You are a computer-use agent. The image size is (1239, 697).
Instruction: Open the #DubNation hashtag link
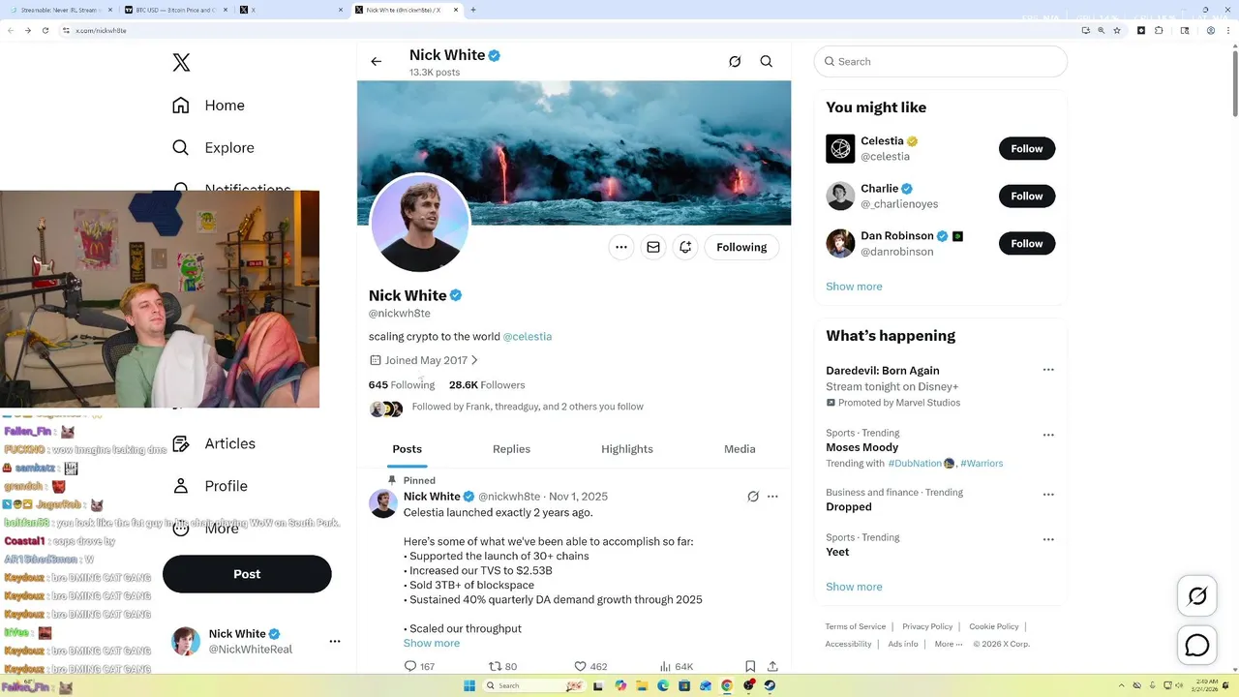coord(916,464)
